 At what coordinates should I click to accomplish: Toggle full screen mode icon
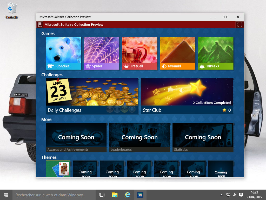[240, 24]
